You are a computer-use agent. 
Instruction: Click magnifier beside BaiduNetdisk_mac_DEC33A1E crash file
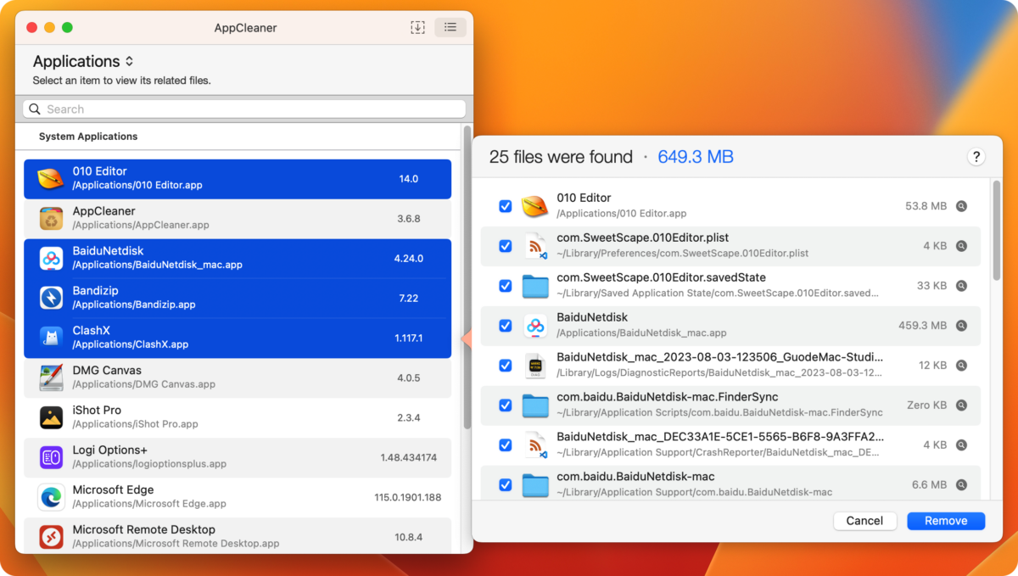click(x=961, y=445)
